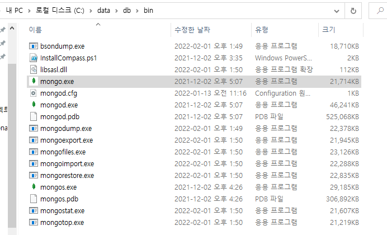Click the 2021-12-02 오후 3:35 date cell
The width and height of the screenshot is (387, 235).
pyautogui.click(x=209, y=58)
